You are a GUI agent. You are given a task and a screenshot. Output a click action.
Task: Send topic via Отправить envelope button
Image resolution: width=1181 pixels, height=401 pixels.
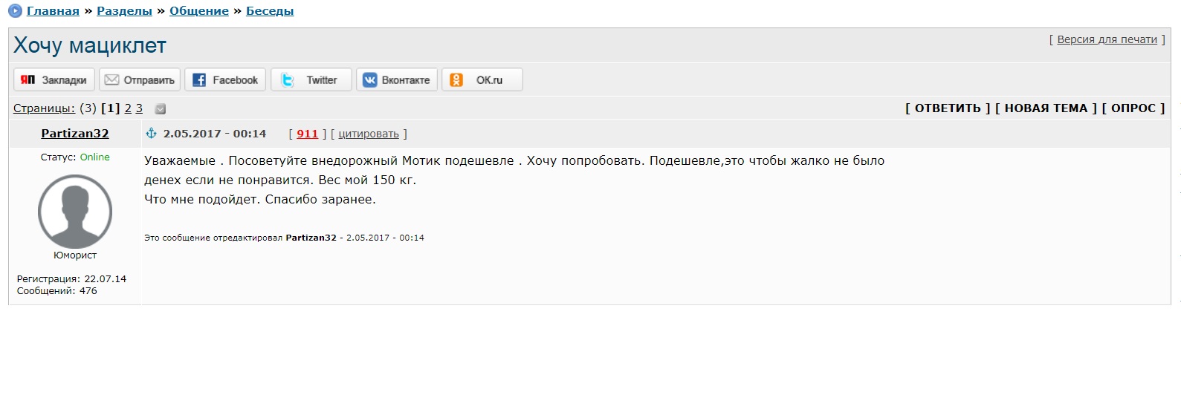pyautogui.click(x=140, y=79)
